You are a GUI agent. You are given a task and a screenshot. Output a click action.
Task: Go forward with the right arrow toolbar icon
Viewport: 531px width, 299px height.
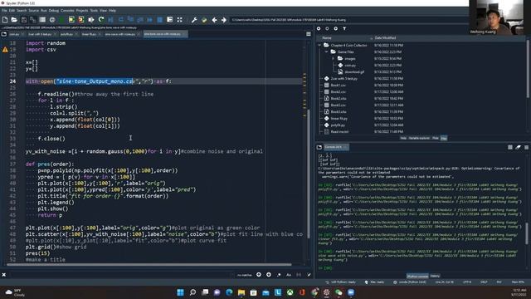224,20
